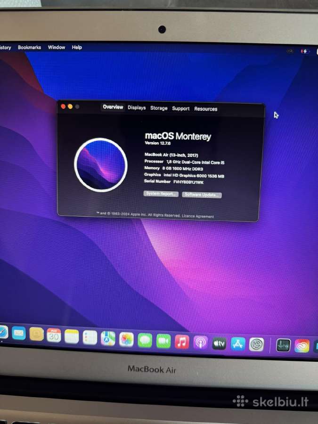This screenshot has width=318, height=424.
Task: Open the Apple TV app
Action: click(219, 344)
